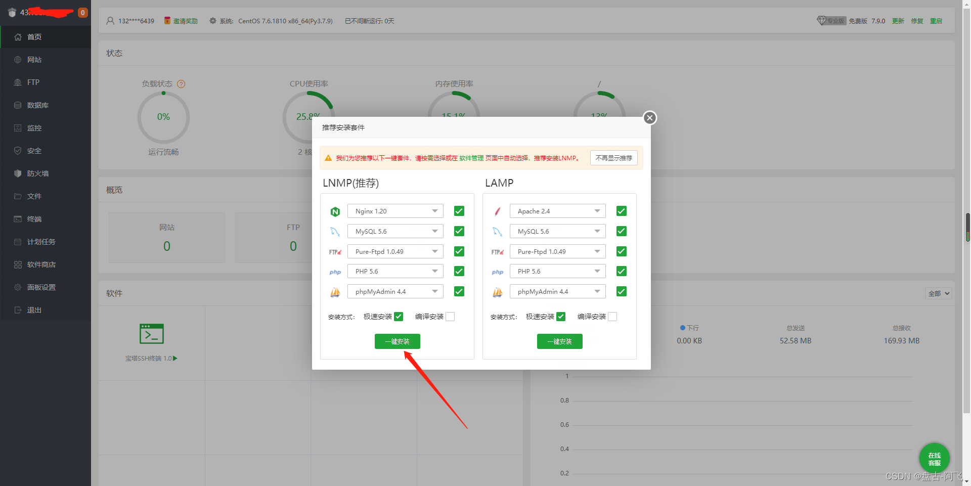Click the 软件商店 grid icon
971x486 pixels.
18,264
